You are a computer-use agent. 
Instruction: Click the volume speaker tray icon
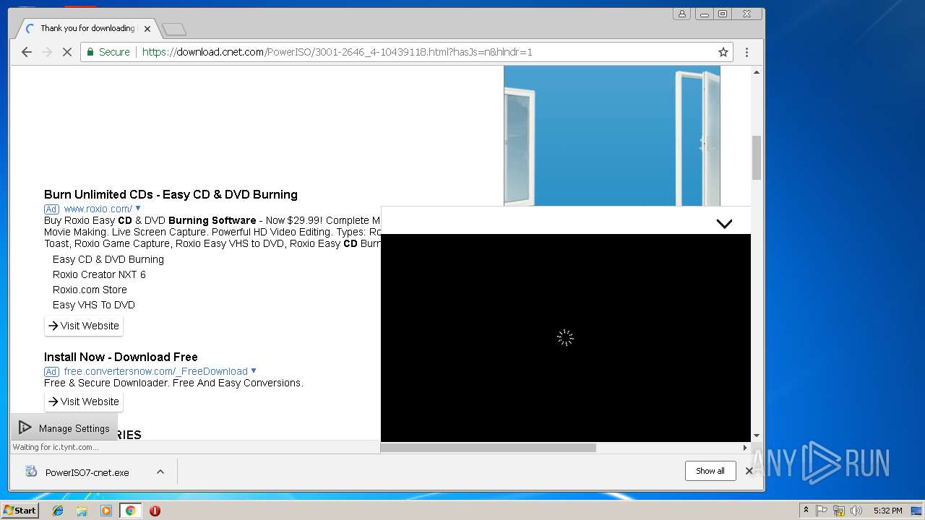856,511
